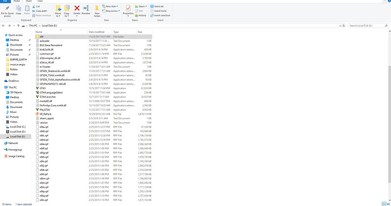Click the New folder icon

[x=97, y=11]
